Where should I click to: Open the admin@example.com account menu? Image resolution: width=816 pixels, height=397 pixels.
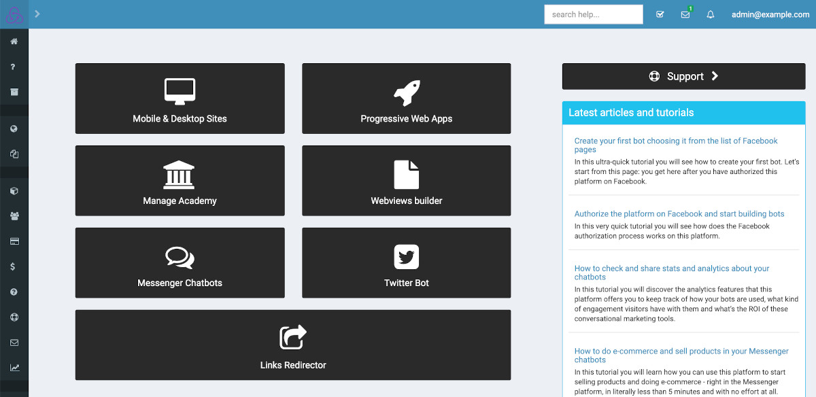770,14
